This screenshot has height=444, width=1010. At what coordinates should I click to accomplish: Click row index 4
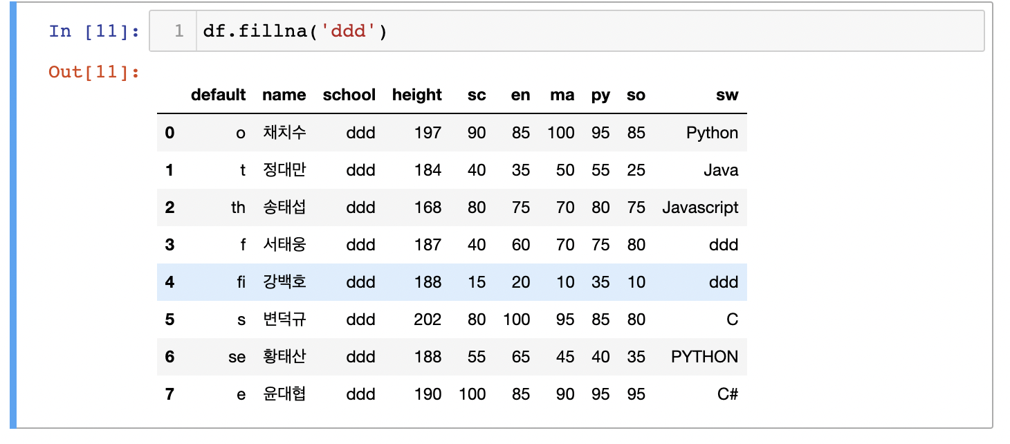pos(169,282)
